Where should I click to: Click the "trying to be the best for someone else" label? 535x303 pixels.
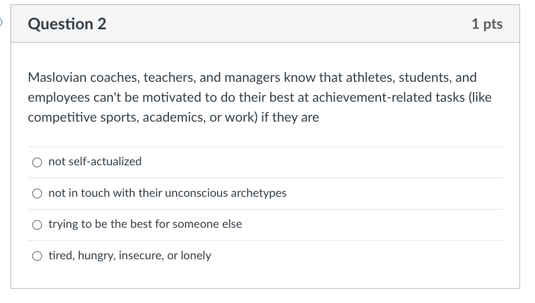click(145, 224)
